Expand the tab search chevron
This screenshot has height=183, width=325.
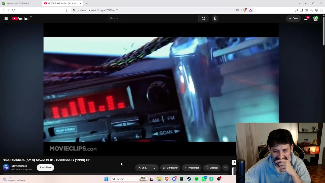point(299,3)
